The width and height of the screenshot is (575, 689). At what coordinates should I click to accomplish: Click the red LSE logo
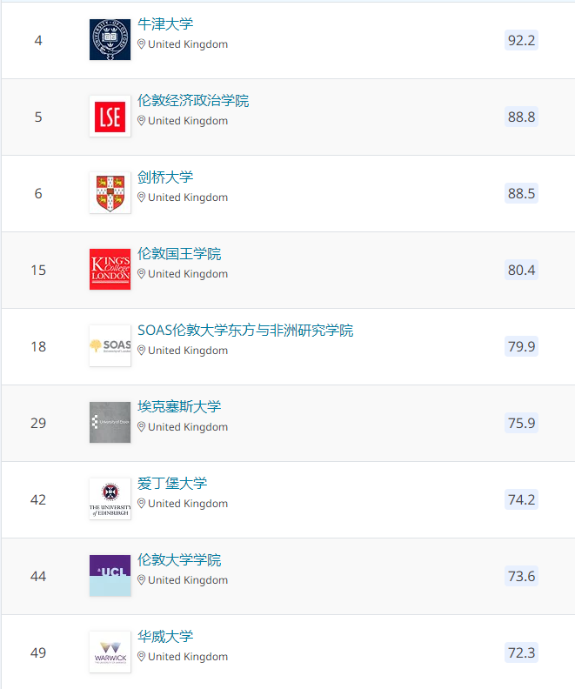point(110,117)
